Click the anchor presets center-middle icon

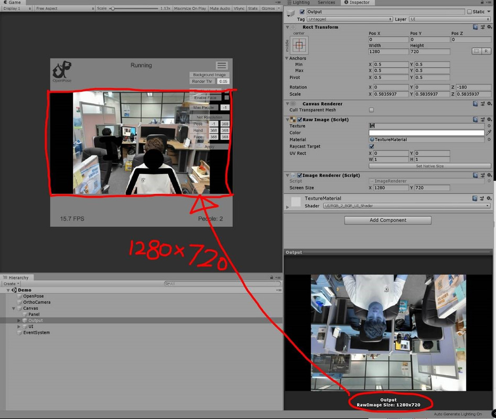[x=299, y=45]
